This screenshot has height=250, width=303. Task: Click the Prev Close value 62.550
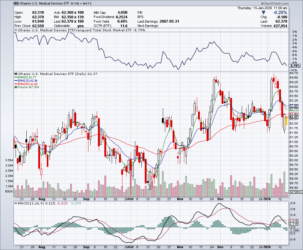(x=38, y=26)
